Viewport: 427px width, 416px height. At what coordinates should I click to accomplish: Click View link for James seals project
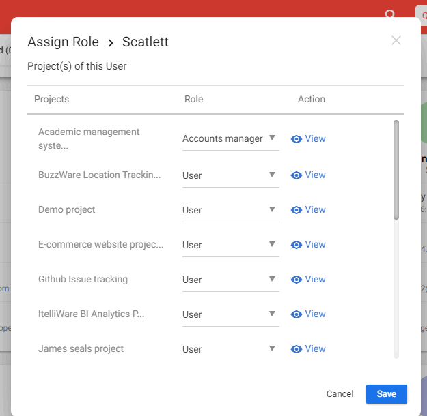pos(315,349)
